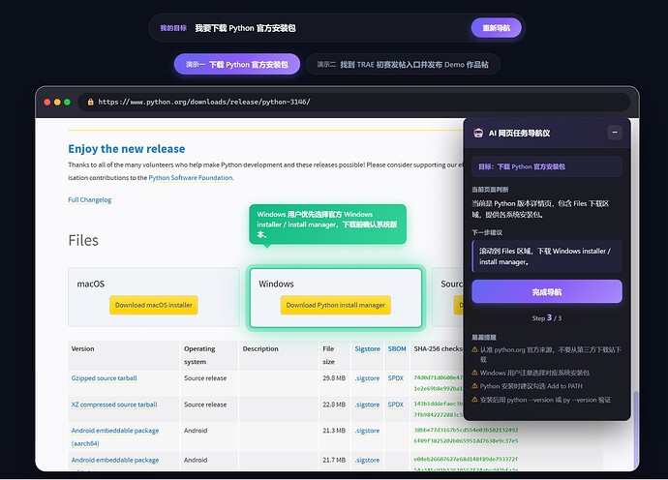
Task: Open the XZ compressed source tarball link
Action: pos(114,405)
